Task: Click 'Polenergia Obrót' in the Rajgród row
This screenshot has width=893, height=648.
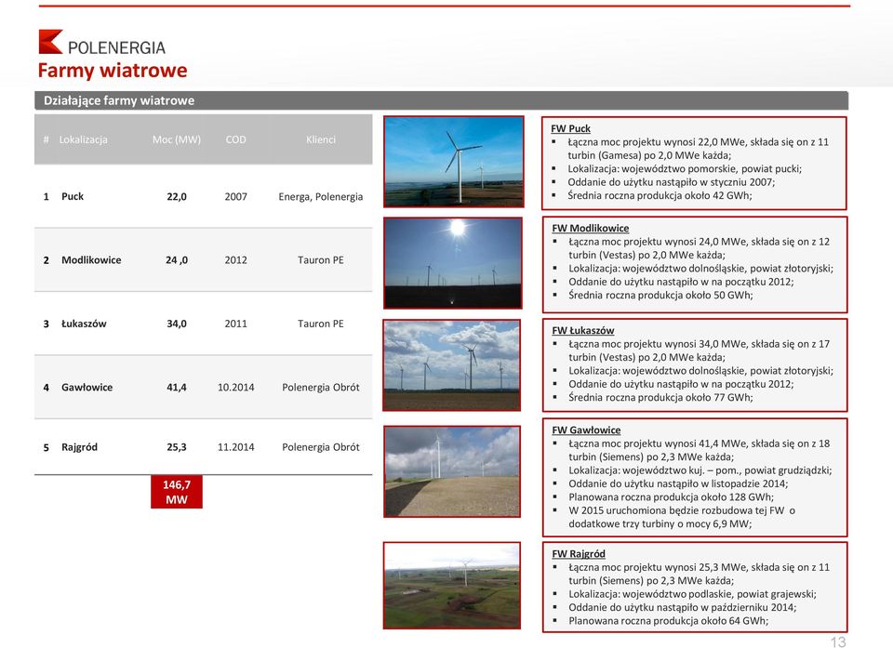Action: point(321,447)
